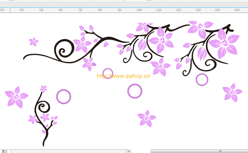Select the purple ring under the right branch
This screenshot has width=248, height=153.
click(202, 80)
